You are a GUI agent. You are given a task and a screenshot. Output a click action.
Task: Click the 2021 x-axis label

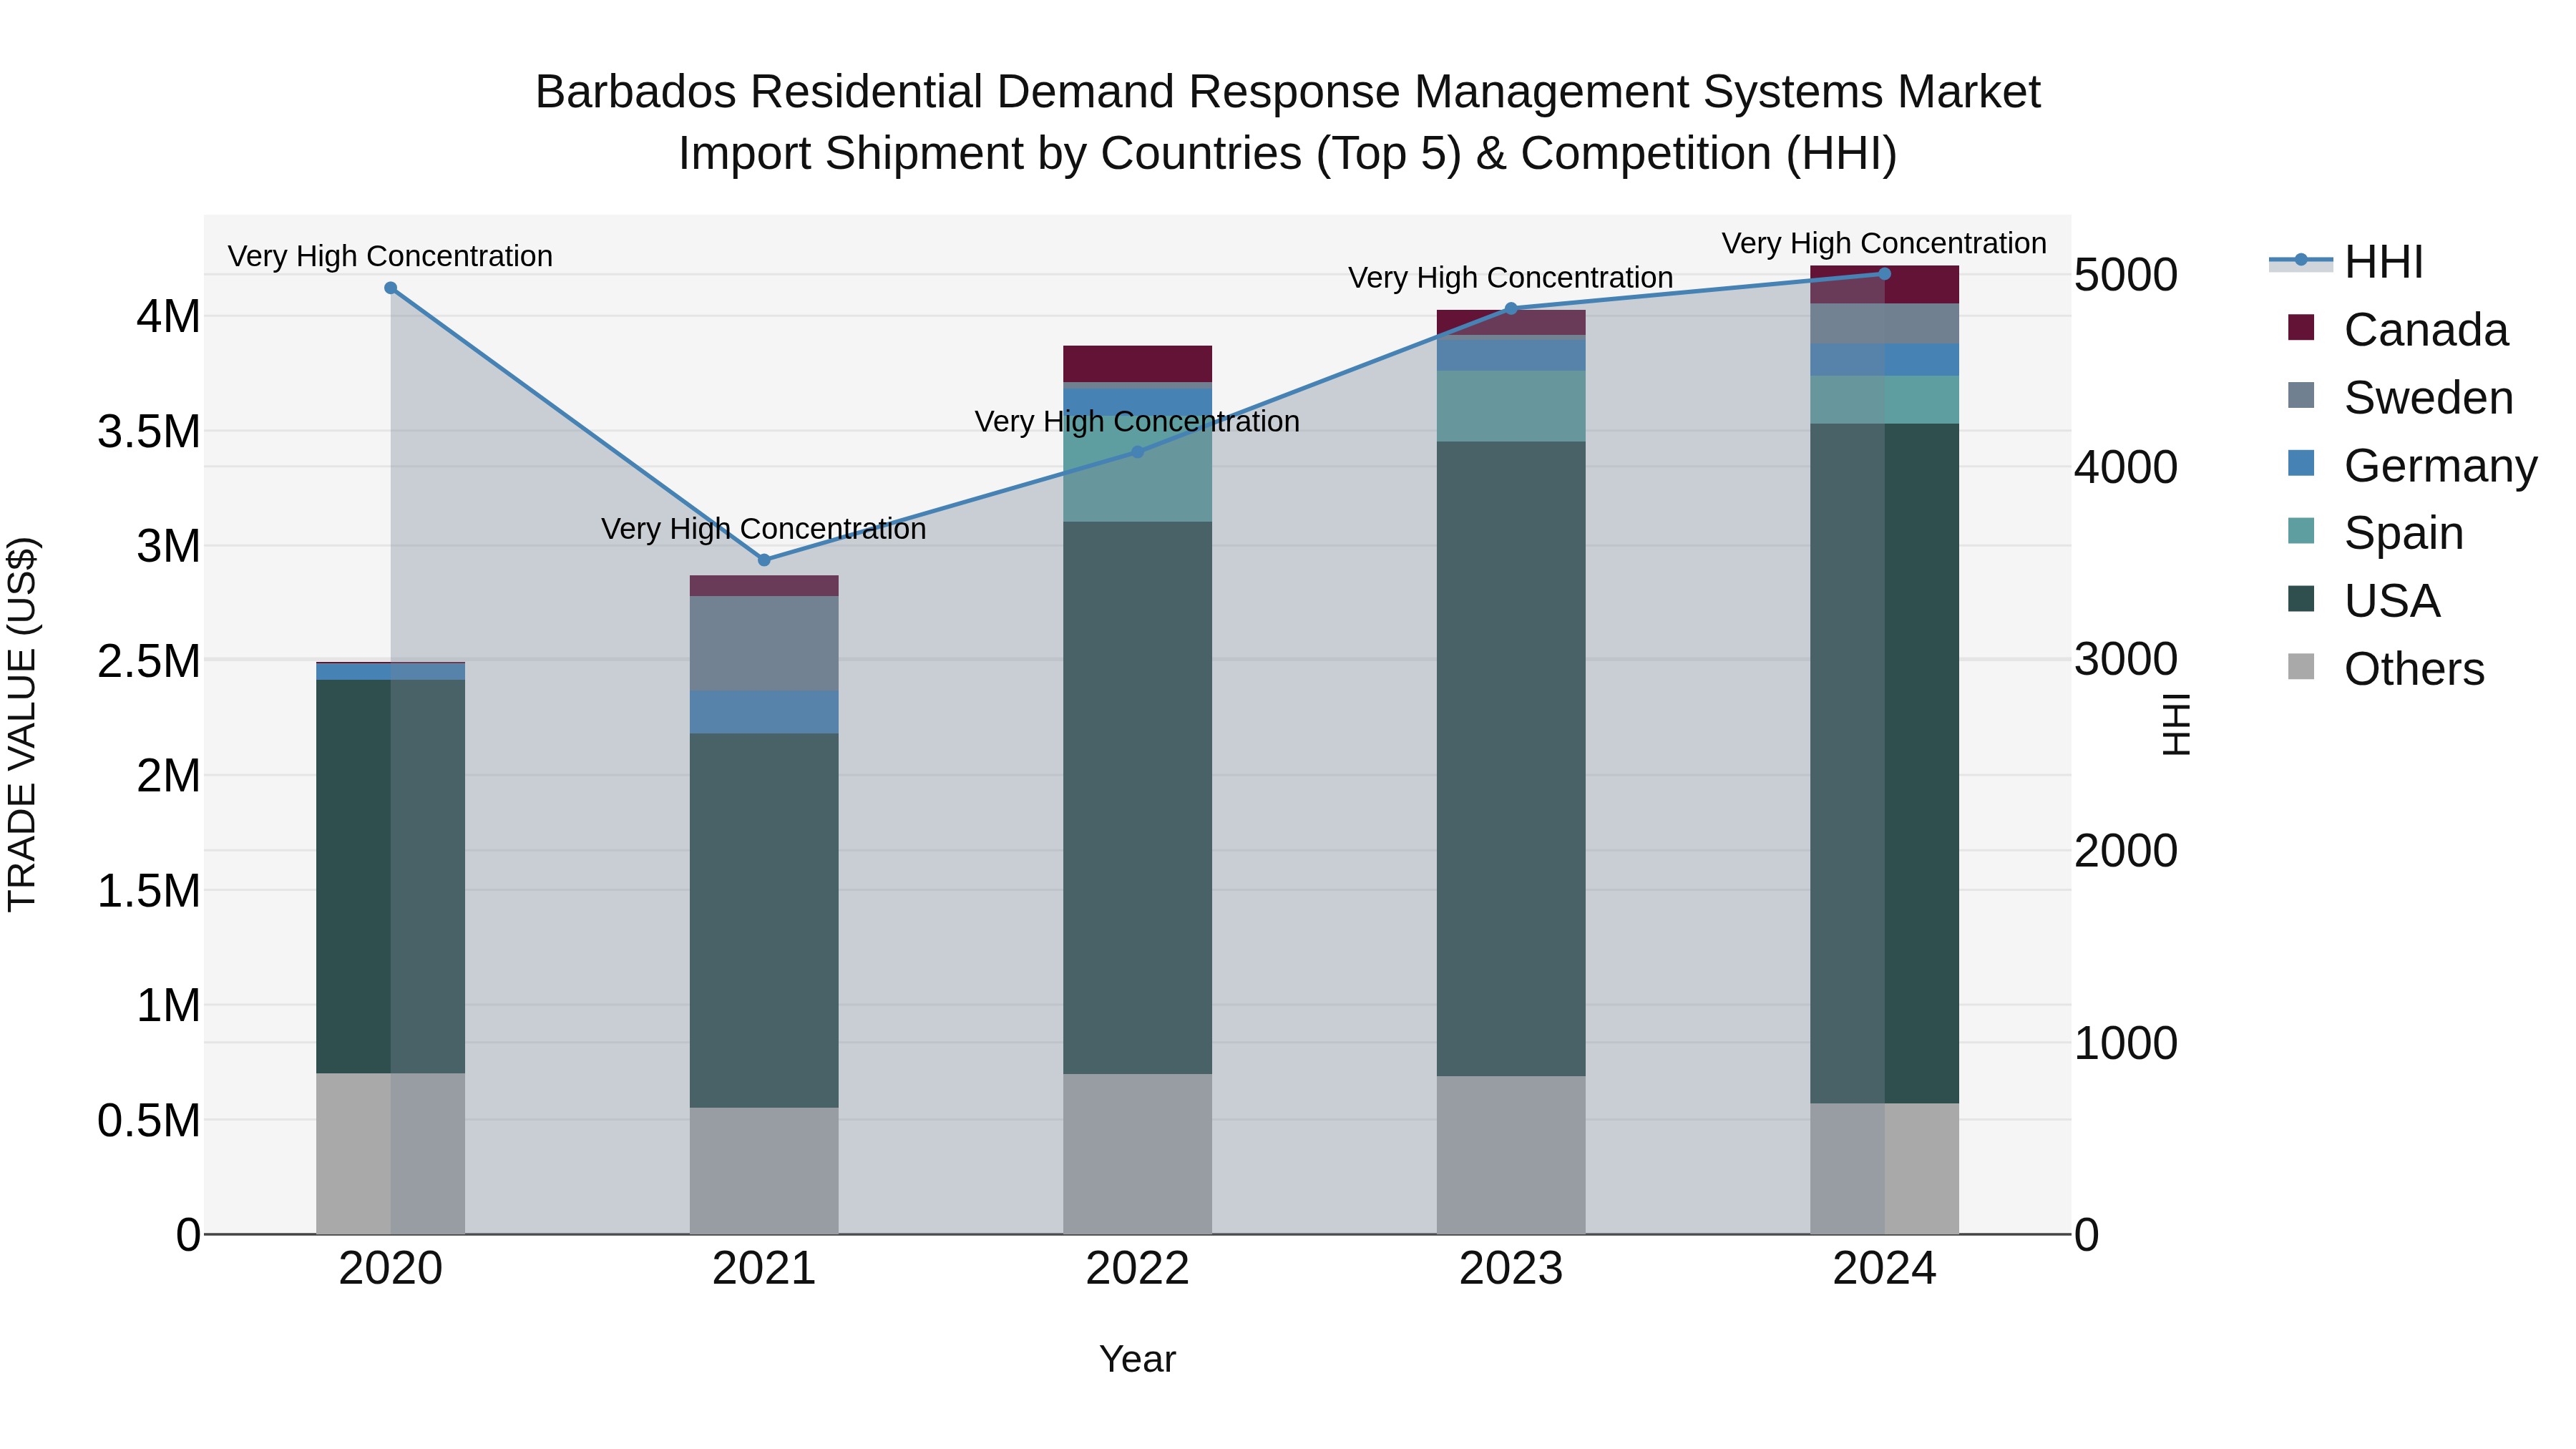764,1269
